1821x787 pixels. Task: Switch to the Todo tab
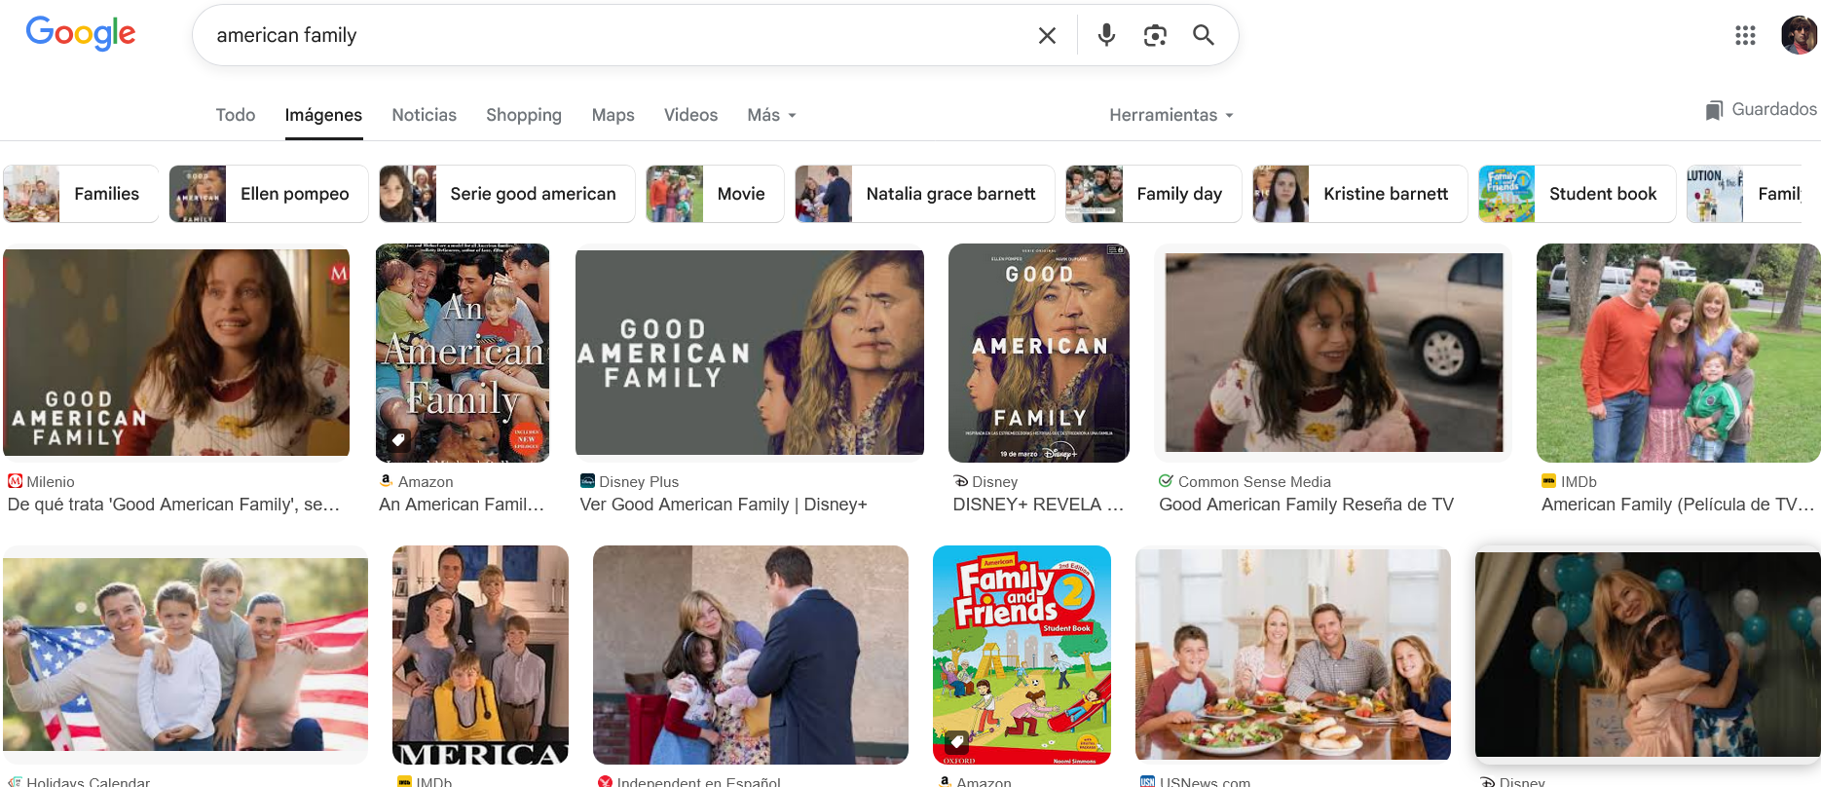point(236,115)
